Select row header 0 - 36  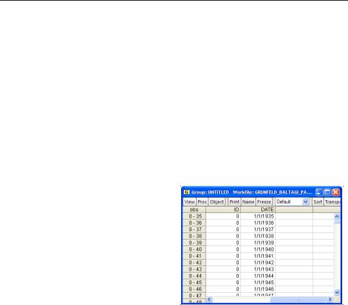(x=194, y=223)
